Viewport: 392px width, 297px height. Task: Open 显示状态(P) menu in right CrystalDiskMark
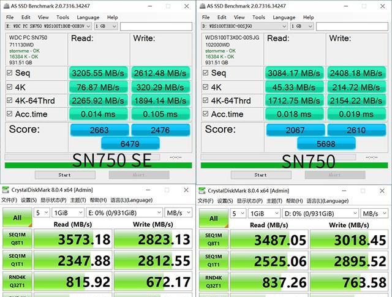(249, 201)
